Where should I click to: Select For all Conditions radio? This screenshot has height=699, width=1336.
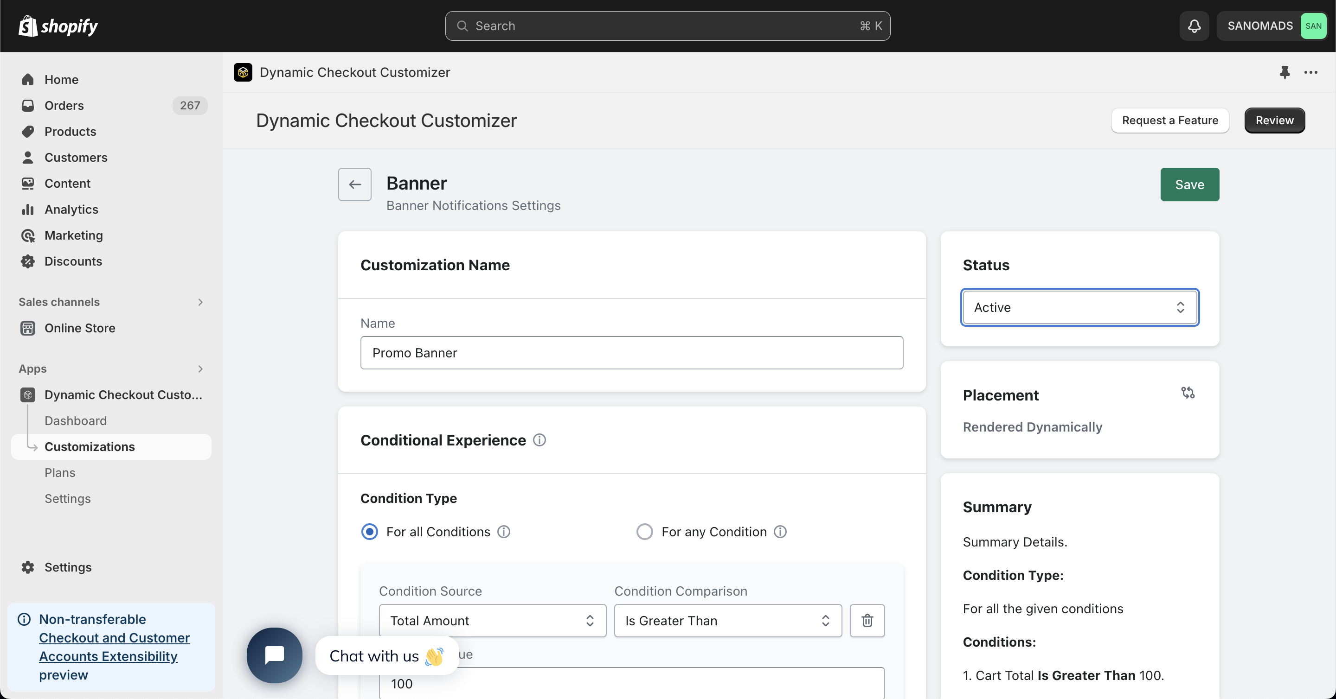pyautogui.click(x=369, y=532)
